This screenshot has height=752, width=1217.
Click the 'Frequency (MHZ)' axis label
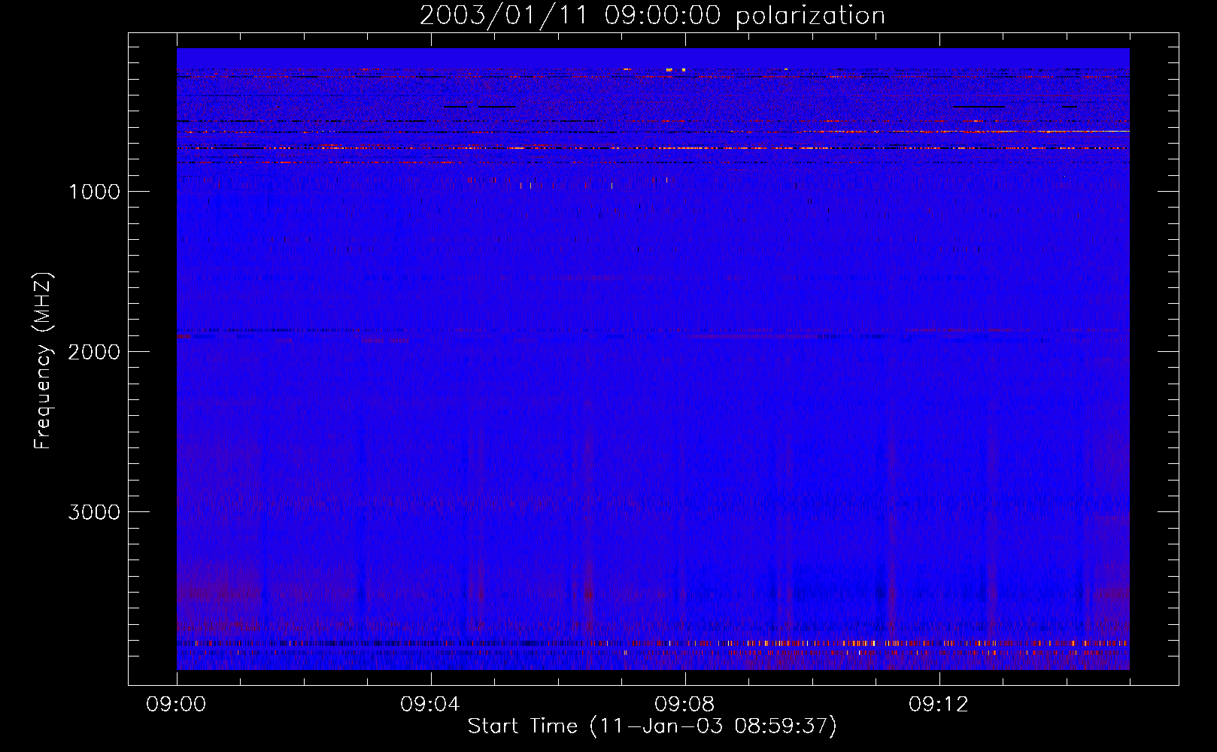[43, 361]
